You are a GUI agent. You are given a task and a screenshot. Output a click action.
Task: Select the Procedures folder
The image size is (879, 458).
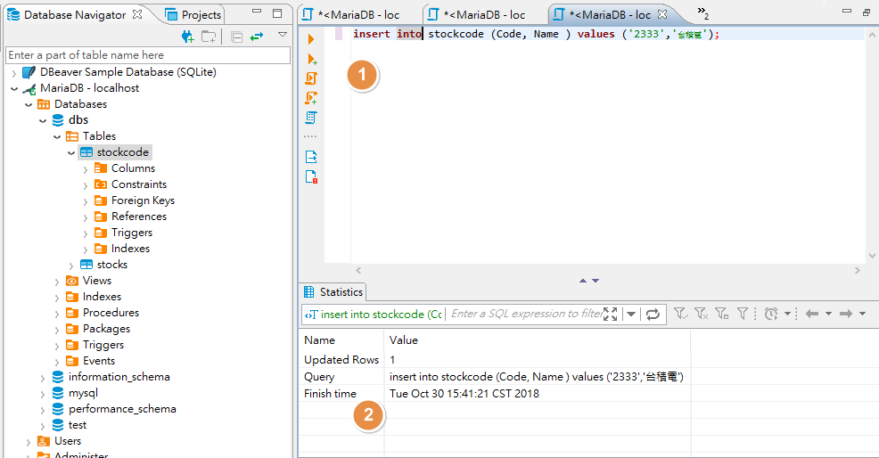pyautogui.click(x=103, y=313)
